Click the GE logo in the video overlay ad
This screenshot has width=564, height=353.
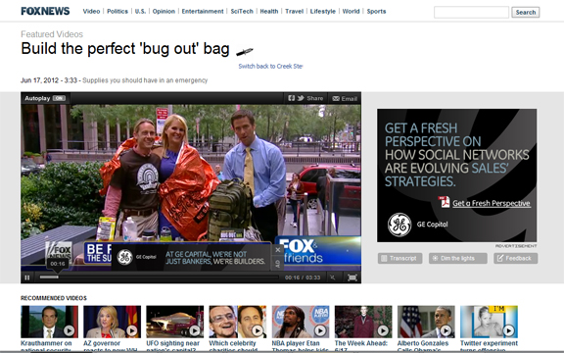click(124, 257)
